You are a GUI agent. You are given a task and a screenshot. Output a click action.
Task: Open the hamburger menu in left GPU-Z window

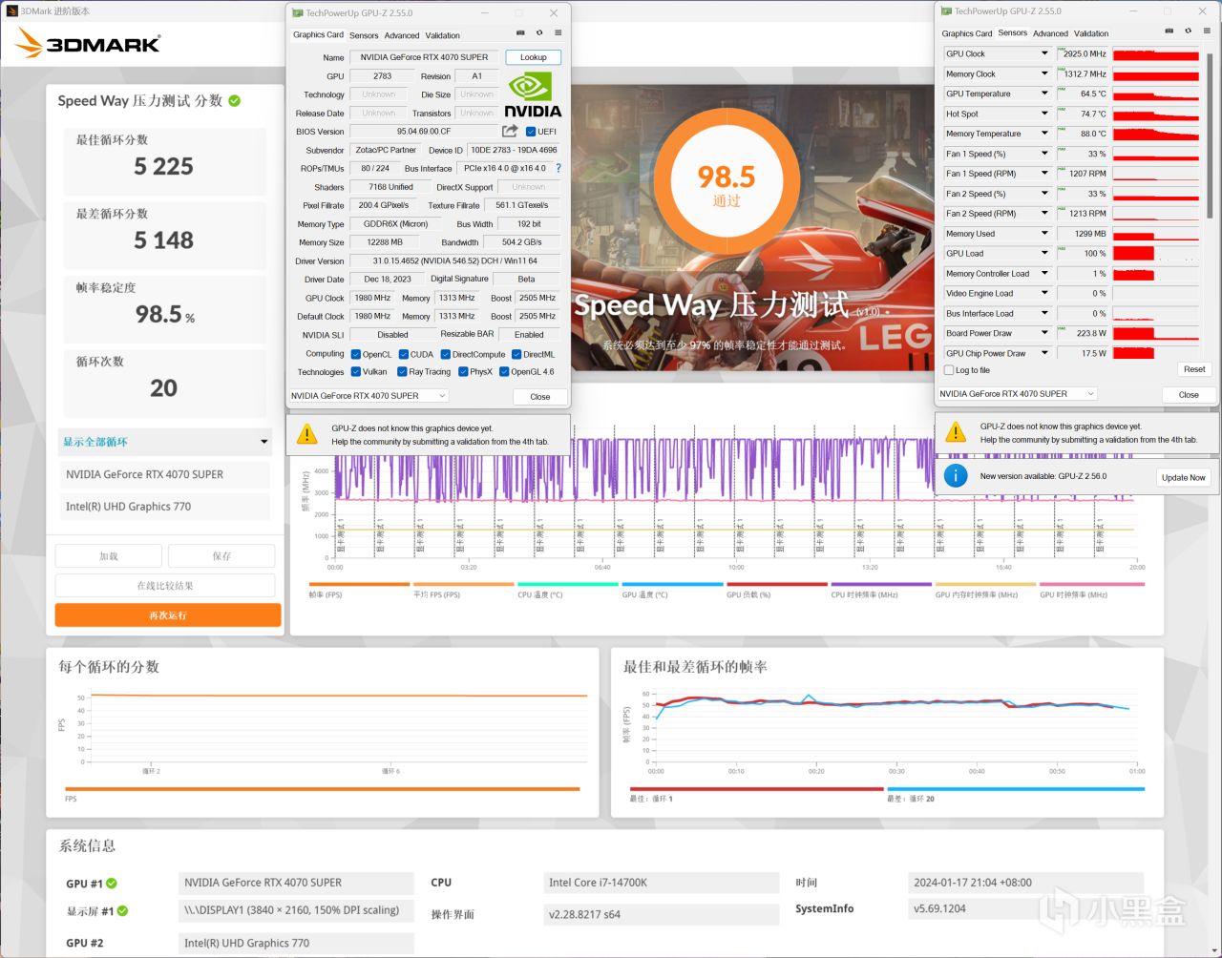tap(558, 33)
